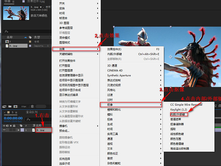Delete selected item with trash icon

tap(32, 106)
